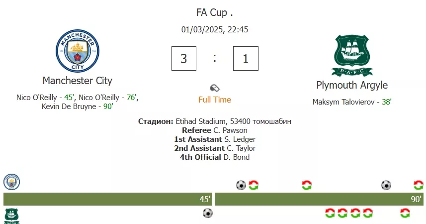Click the Plymouth Argyle crest logo
The image size is (426, 224).
[352, 55]
